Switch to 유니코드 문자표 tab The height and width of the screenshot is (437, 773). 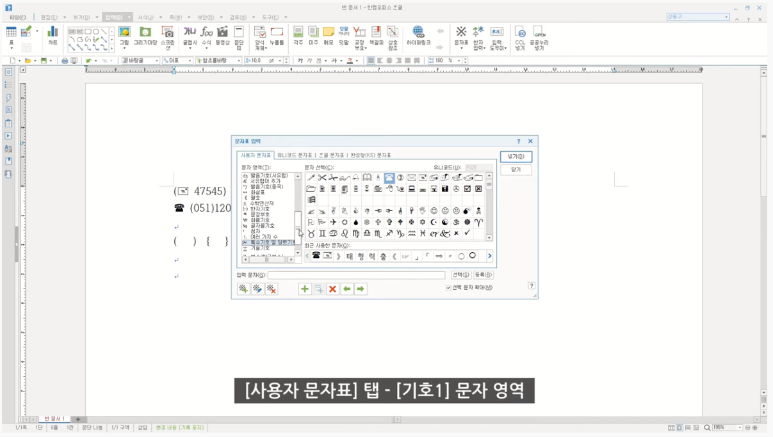click(x=295, y=155)
